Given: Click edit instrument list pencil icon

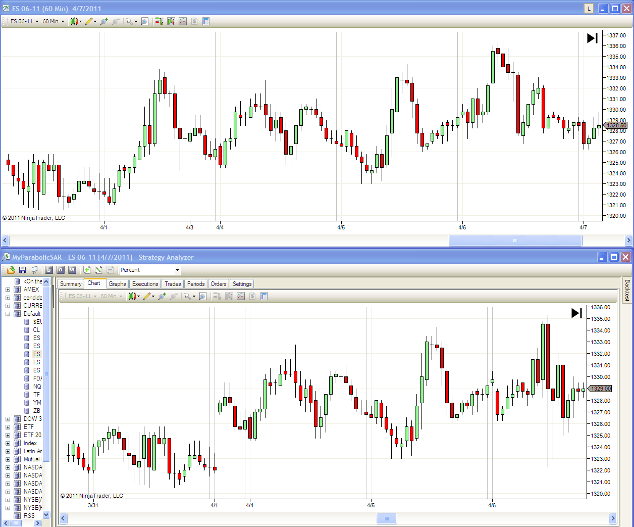Looking at the screenshot, I should click(98, 270).
